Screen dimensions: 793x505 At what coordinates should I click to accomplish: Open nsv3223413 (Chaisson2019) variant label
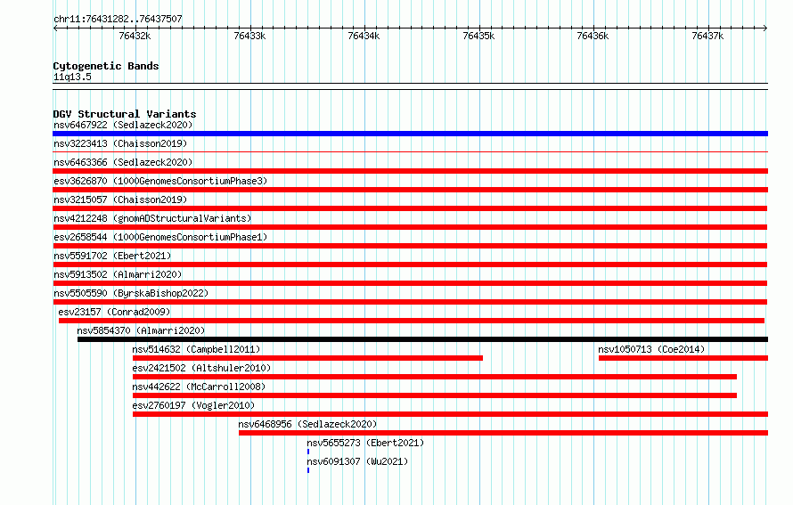pyautogui.click(x=120, y=143)
